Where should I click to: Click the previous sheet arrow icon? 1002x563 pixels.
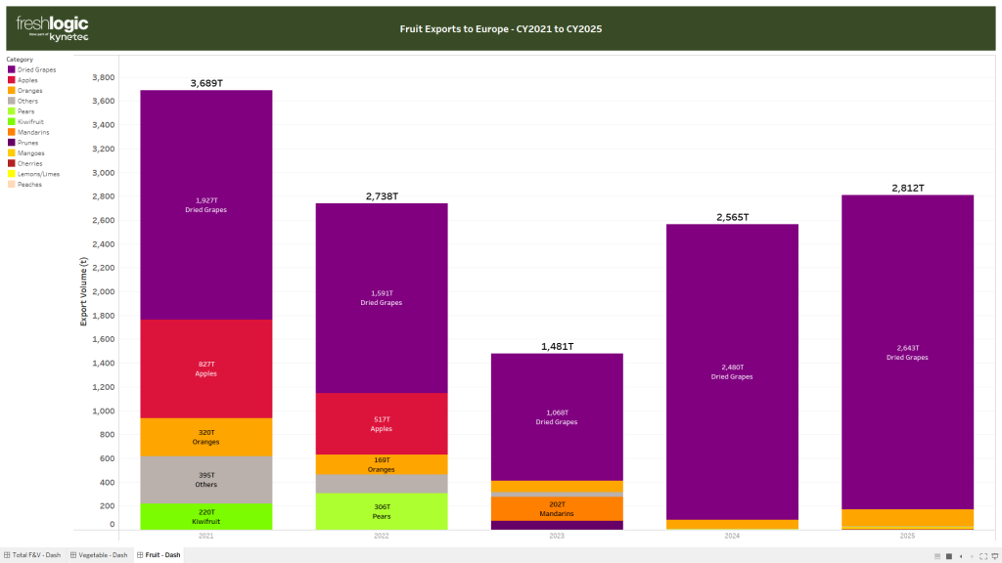pyautogui.click(x=961, y=556)
